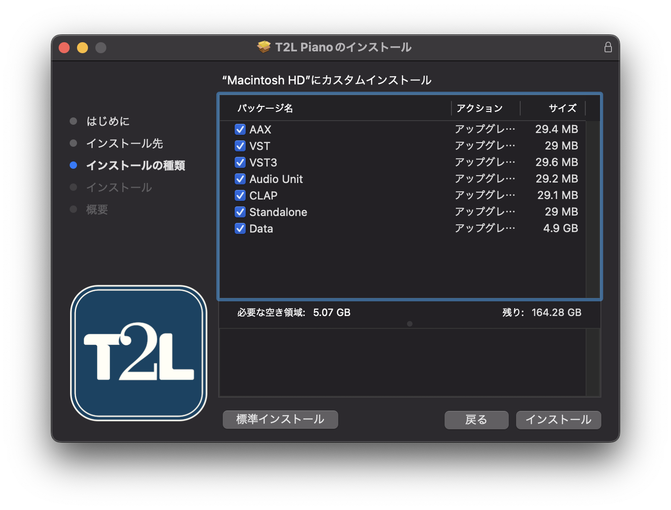Deselect the Standalone package checkbox
The height and width of the screenshot is (510, 671).
click(x=240, y=212)
